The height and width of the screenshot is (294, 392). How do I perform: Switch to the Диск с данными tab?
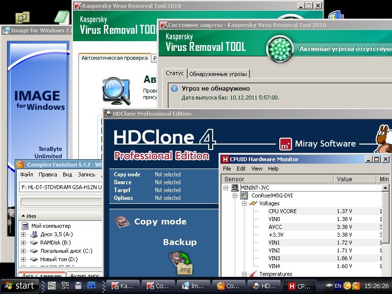(42, 275)
